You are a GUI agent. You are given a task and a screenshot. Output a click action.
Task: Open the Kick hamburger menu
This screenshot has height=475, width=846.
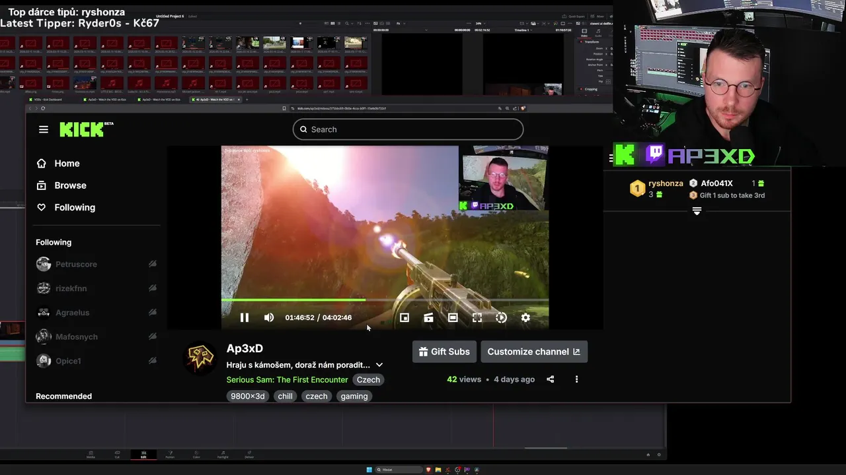coord(44,129)
